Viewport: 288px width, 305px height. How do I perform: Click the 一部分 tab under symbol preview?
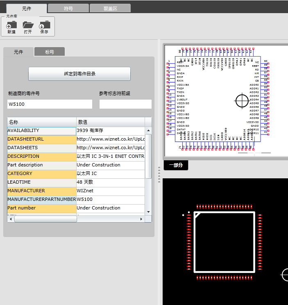176,165
